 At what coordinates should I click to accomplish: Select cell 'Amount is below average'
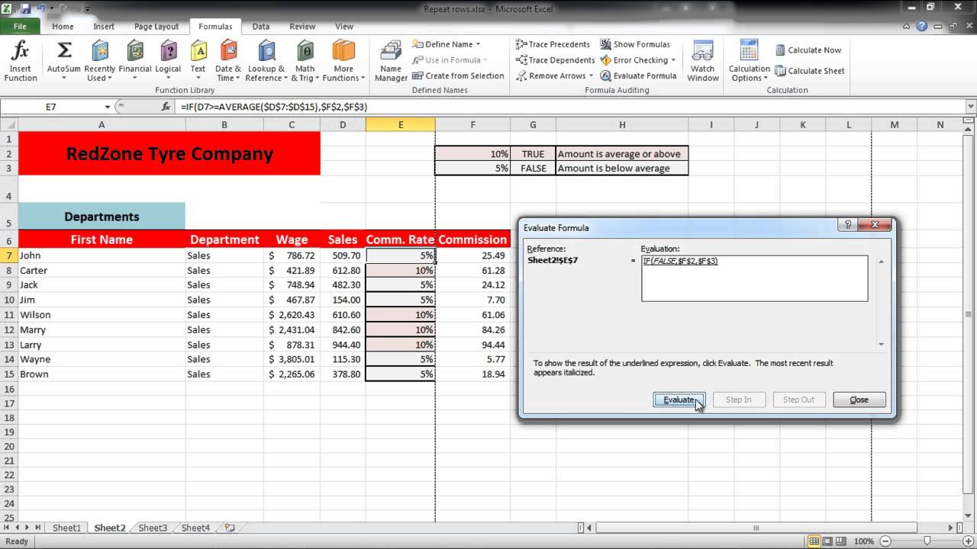coord(622,169)
